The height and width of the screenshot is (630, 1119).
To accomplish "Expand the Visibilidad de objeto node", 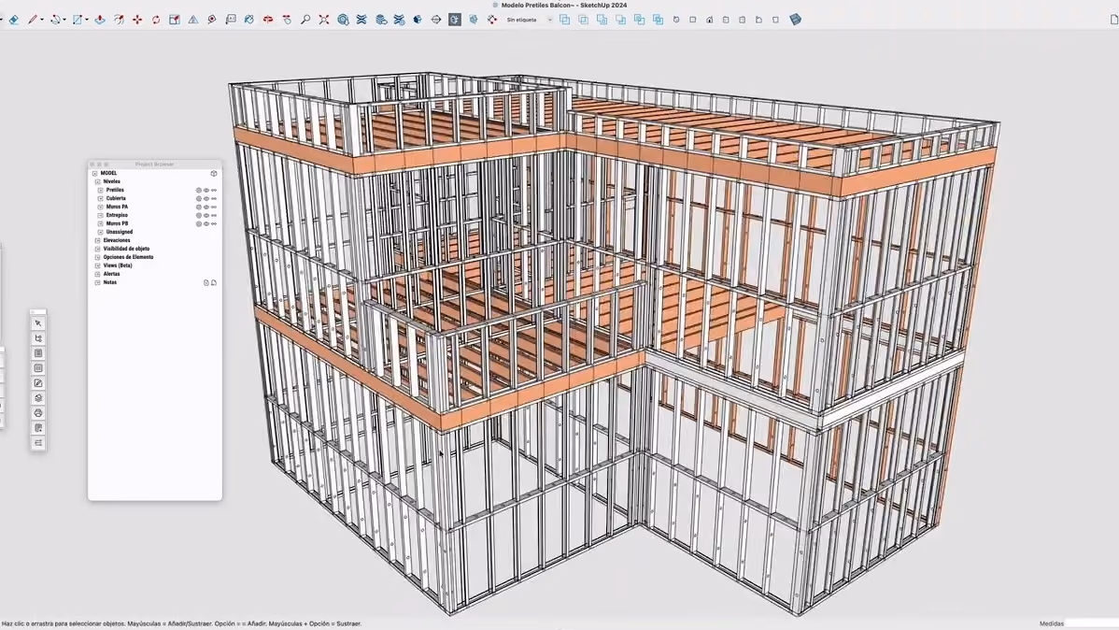I will tap(98, 249).
